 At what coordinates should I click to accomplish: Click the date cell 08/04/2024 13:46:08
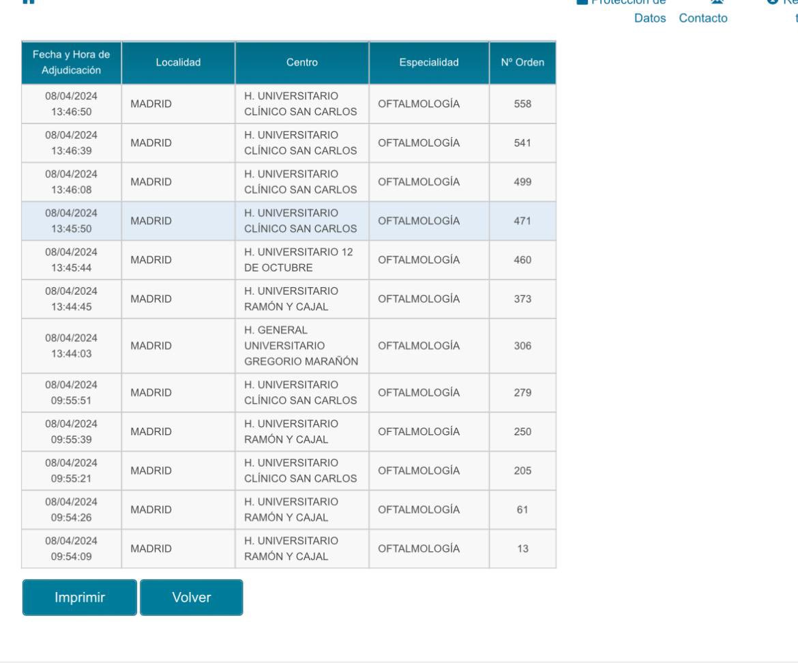(x=71, y=182)
